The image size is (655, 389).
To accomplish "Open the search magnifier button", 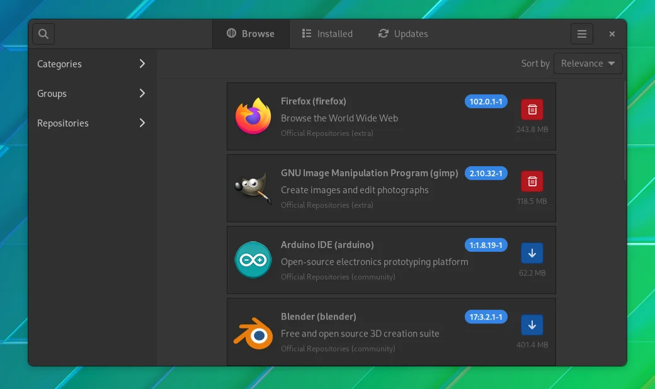I will 43,34.
